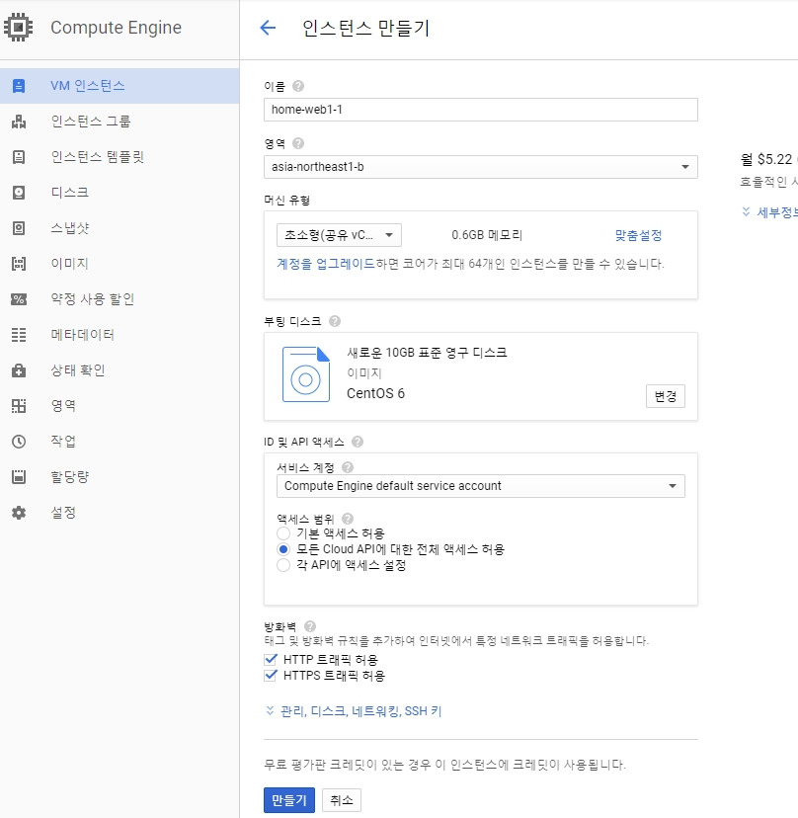Open 인스턴스 템플릿 menu item
Screen dimensions: 798x818
click(120, 157)
